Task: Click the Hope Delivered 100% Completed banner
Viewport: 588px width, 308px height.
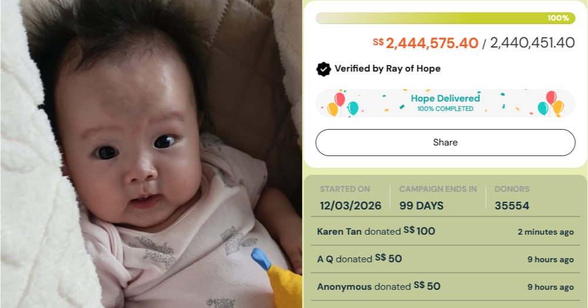Action: [x=445, y=103]
